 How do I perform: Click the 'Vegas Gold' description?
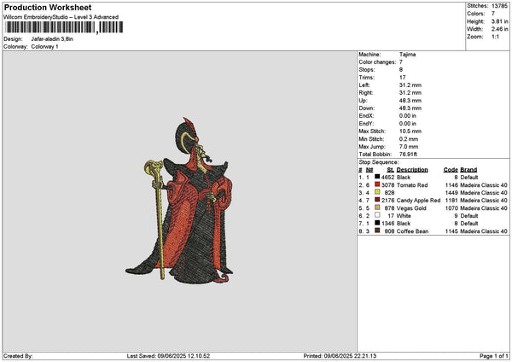pyautogui.click(x=411, y=208)
